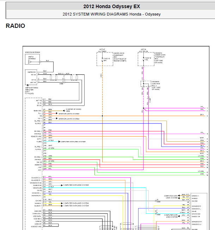
Task: Click 'INTERIOR LIGHTS SYSTEM' beside the GRY wire
Action: pyautogui.click(x=69, y=119)
